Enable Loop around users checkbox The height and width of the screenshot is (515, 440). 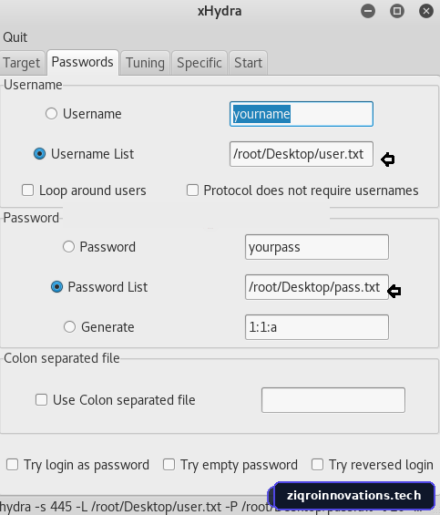pos(28,191)
